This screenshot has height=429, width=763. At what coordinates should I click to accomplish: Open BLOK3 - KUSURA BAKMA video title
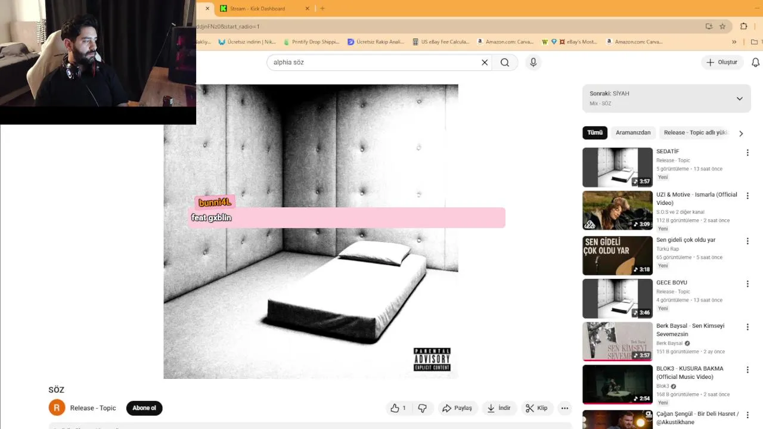[x=690, y=373]
